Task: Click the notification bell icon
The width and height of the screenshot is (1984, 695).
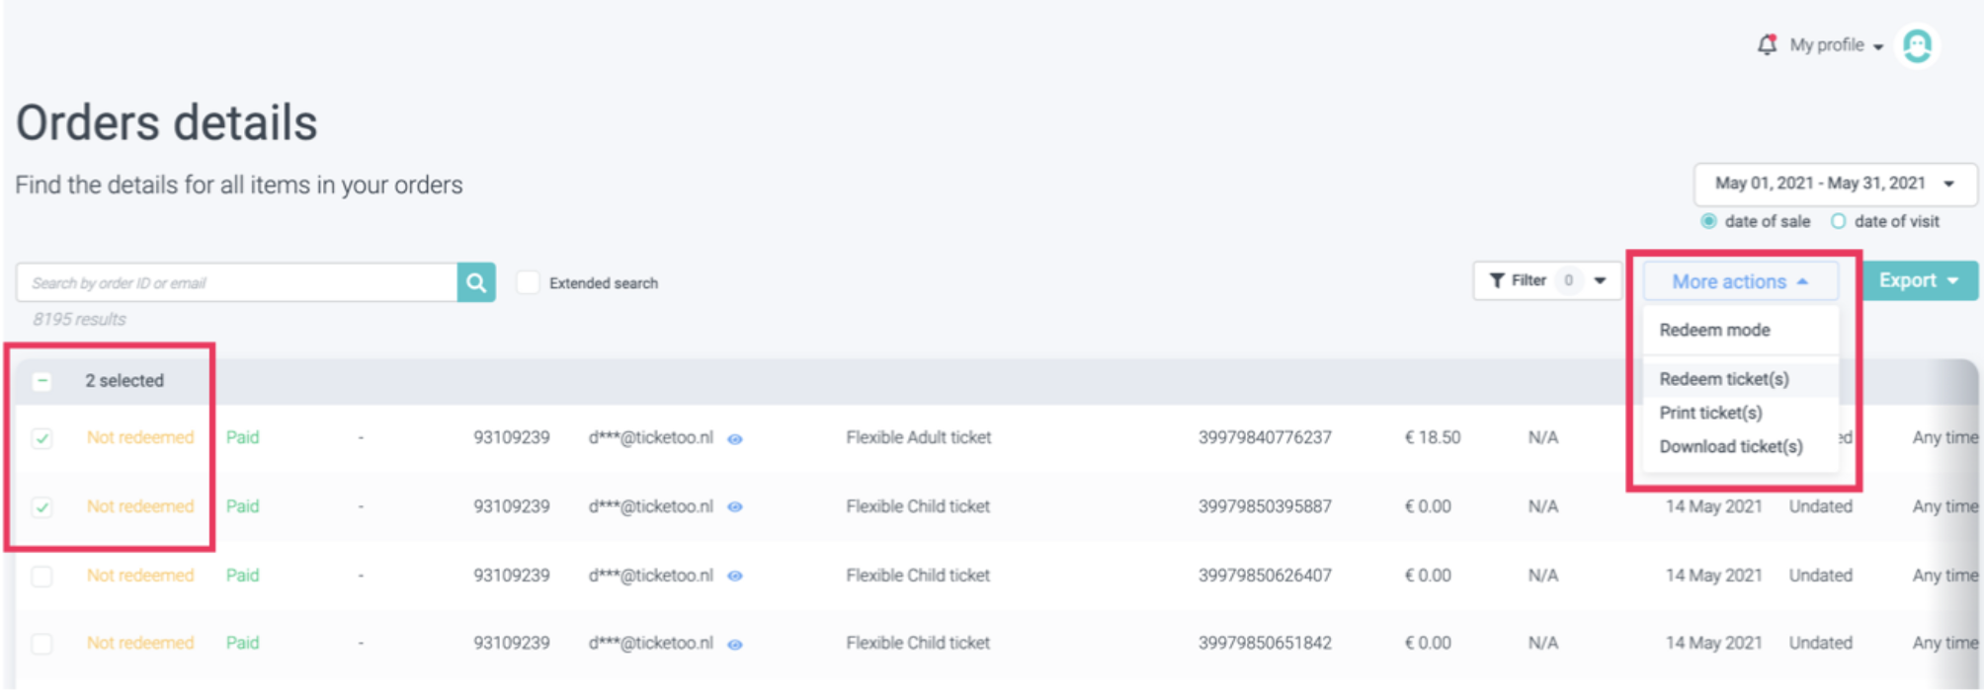Action: coord(1767,44)
